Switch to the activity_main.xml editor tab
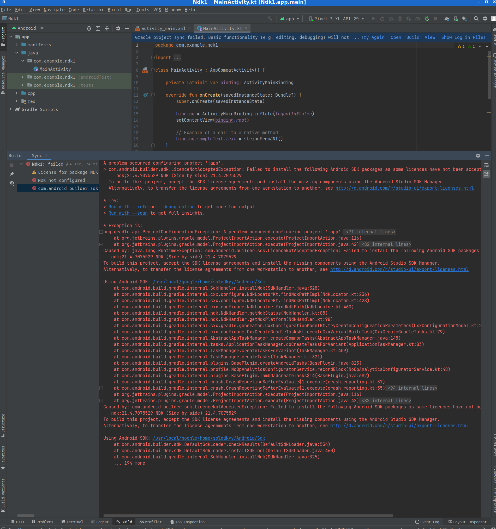 [163, 28]
